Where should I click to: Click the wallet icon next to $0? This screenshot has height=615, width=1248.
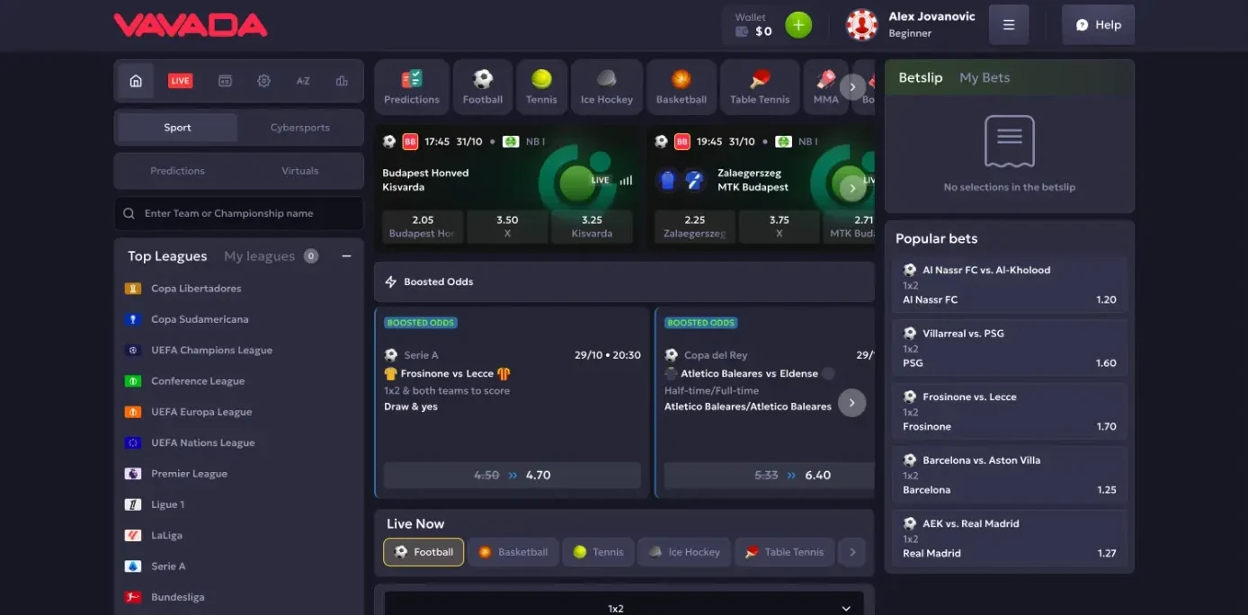point(742,31)
